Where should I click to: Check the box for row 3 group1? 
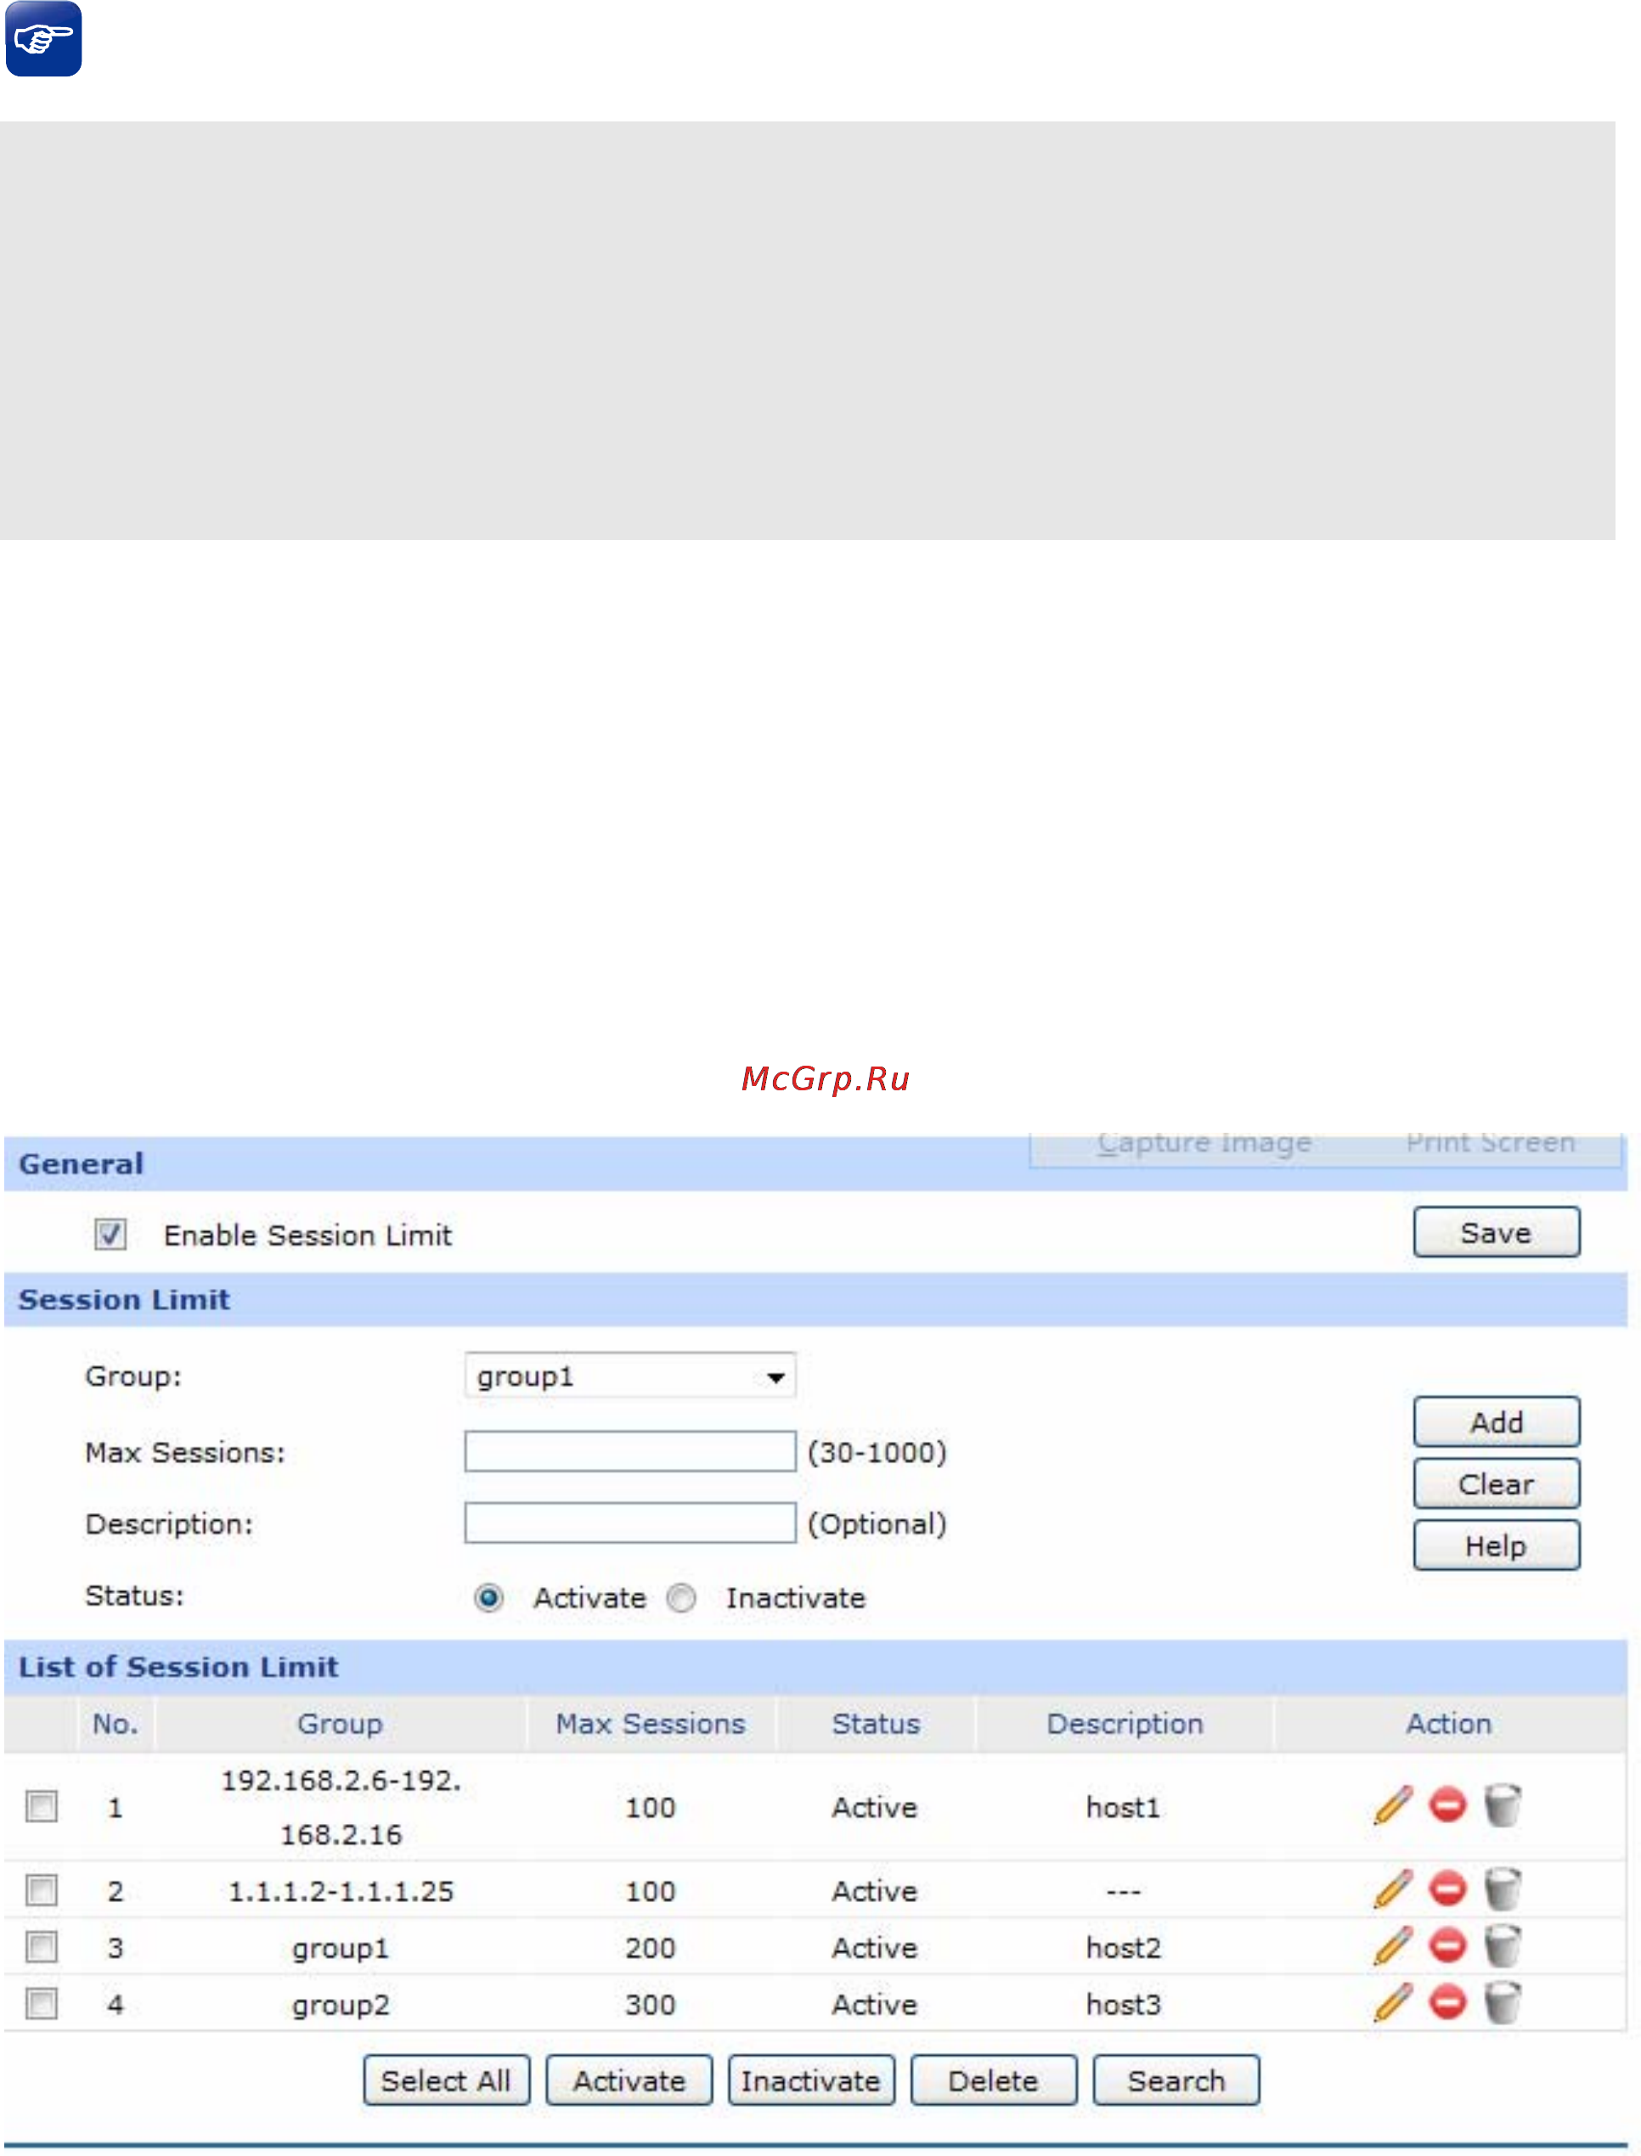pos(42,1947)
